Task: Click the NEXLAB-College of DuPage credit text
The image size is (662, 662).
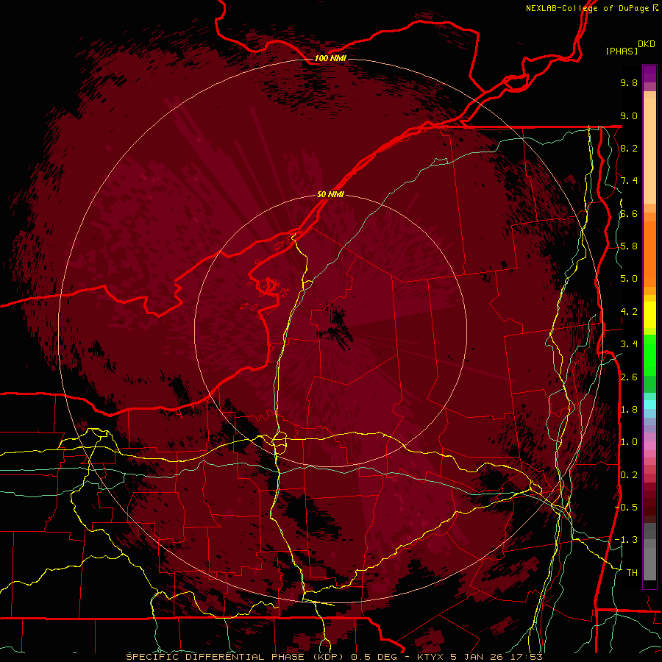Action: [x=589, y=8]
